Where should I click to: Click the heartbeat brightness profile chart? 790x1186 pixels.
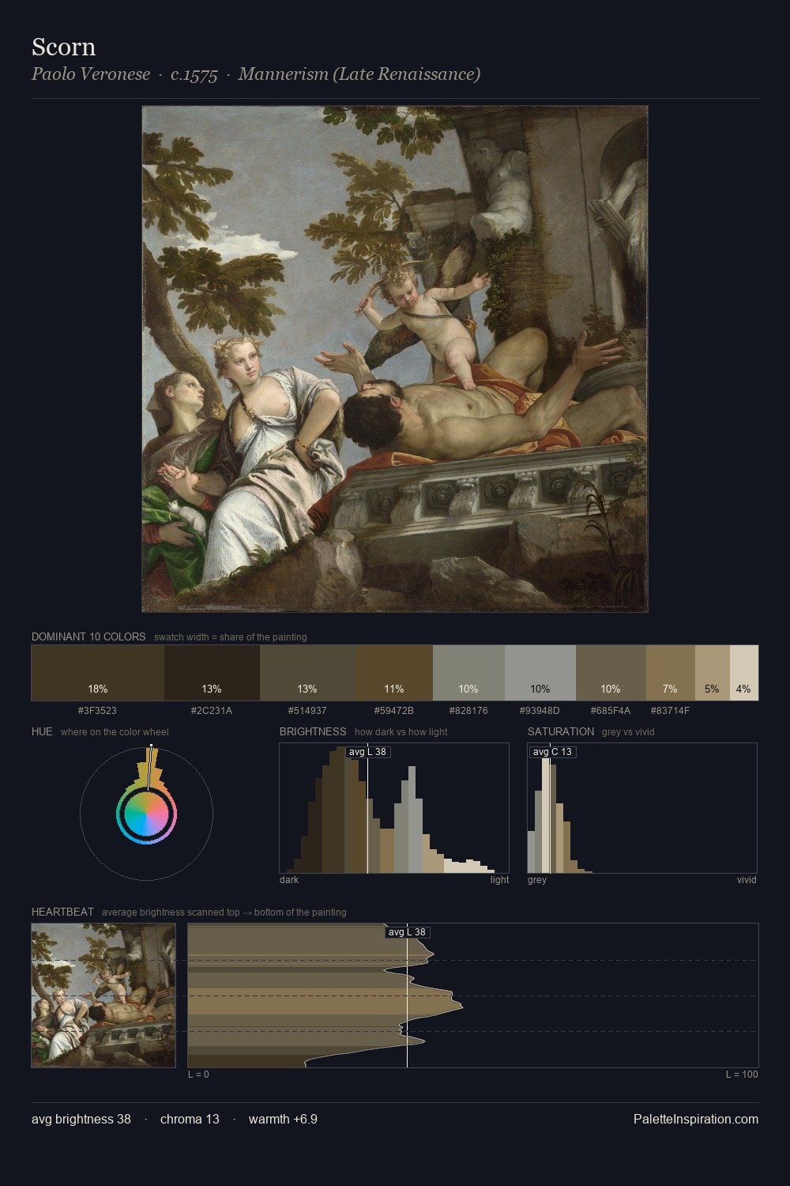click(473, 995)
